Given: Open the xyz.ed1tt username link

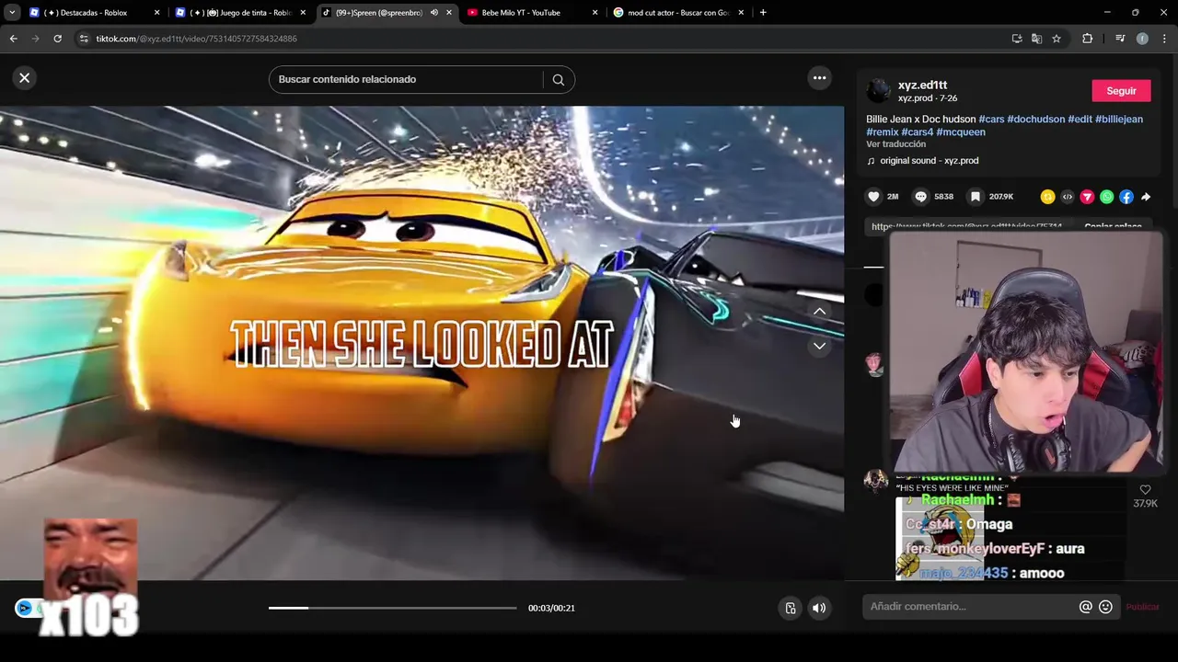Looking at the screenshot, I should 922,85.
